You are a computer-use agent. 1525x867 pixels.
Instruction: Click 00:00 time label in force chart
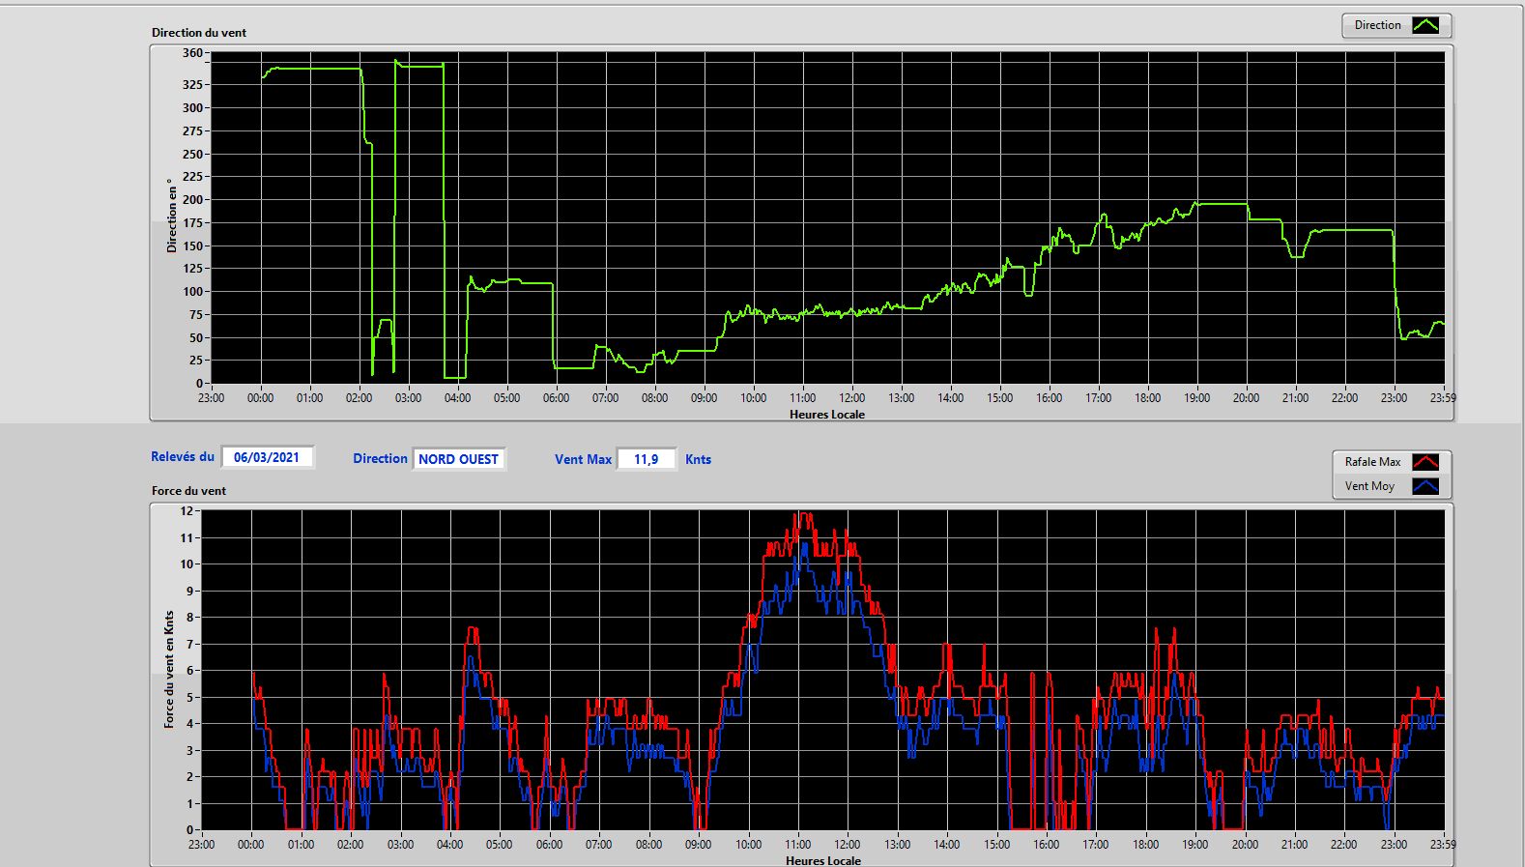[251, 845]
